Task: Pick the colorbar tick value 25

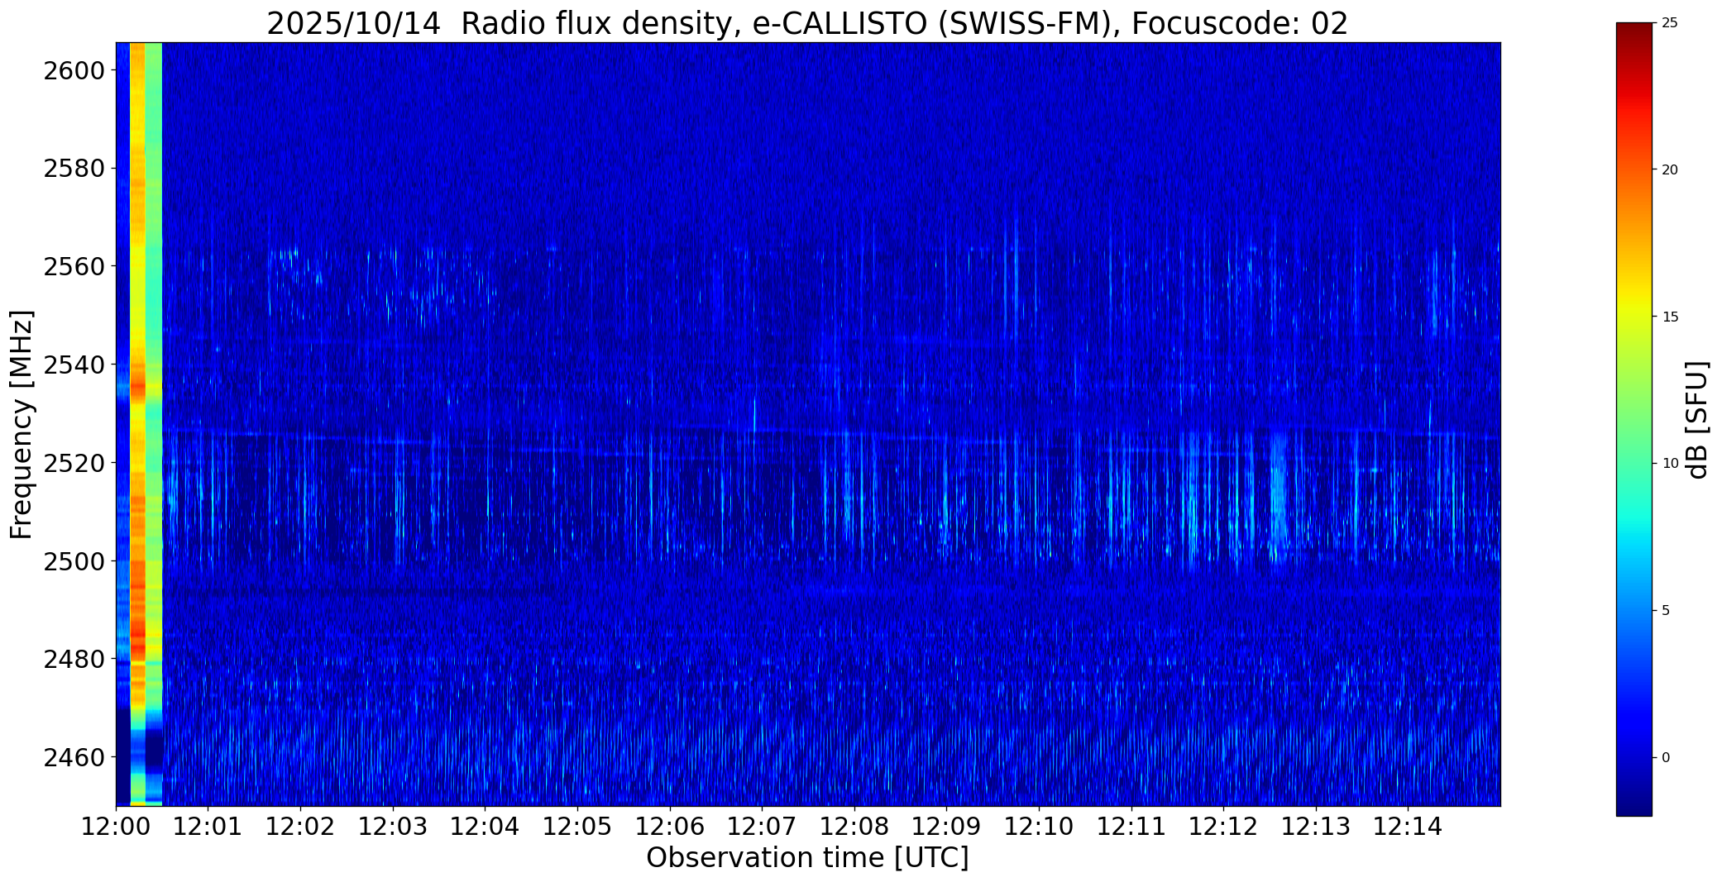Action: [1670, 23]
